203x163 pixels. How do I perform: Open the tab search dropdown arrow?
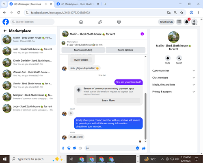(x=4, y=4)
